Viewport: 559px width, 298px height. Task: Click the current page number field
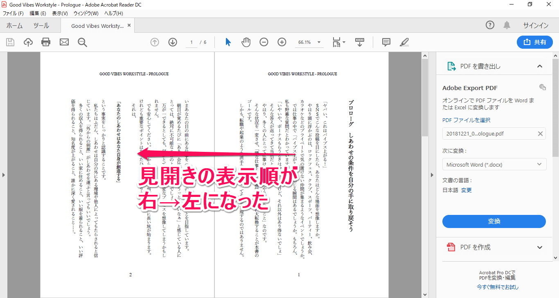pos(191,42)
